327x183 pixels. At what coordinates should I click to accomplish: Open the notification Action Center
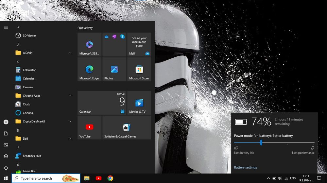pos(319,178)
